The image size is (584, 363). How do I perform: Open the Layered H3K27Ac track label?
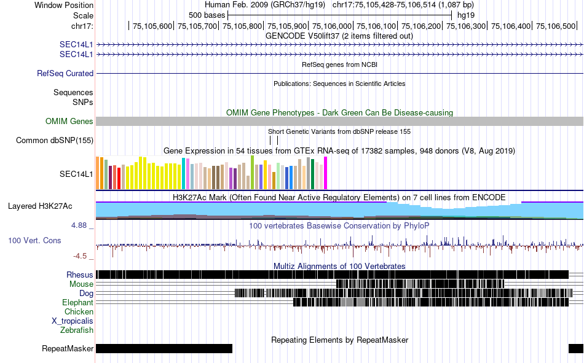click(x=40, y=206)
